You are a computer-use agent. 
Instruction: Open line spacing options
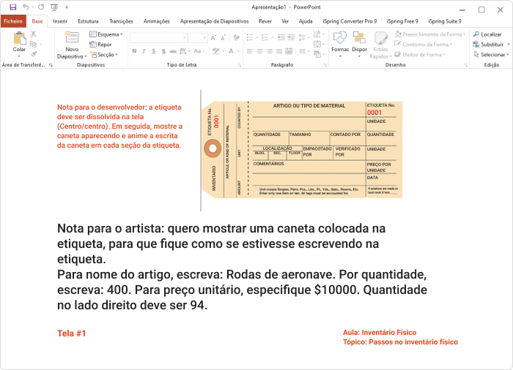click(304, 38)
